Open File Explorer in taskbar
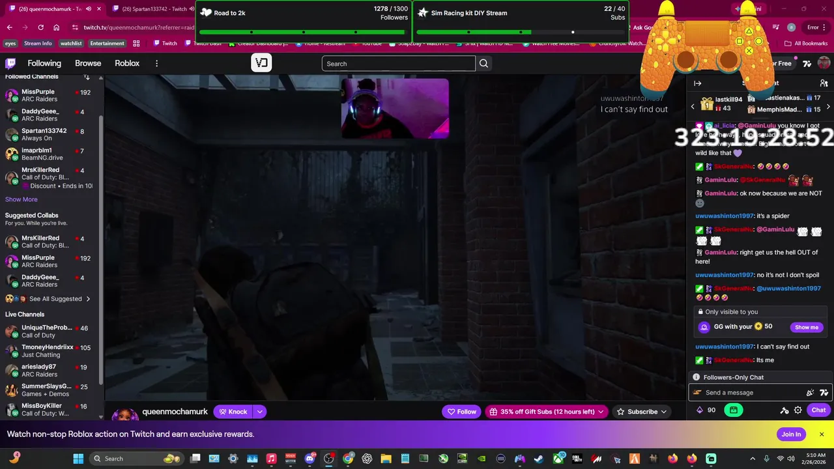The width and height of the screenshot is (834, 469). tap(386, 459)
